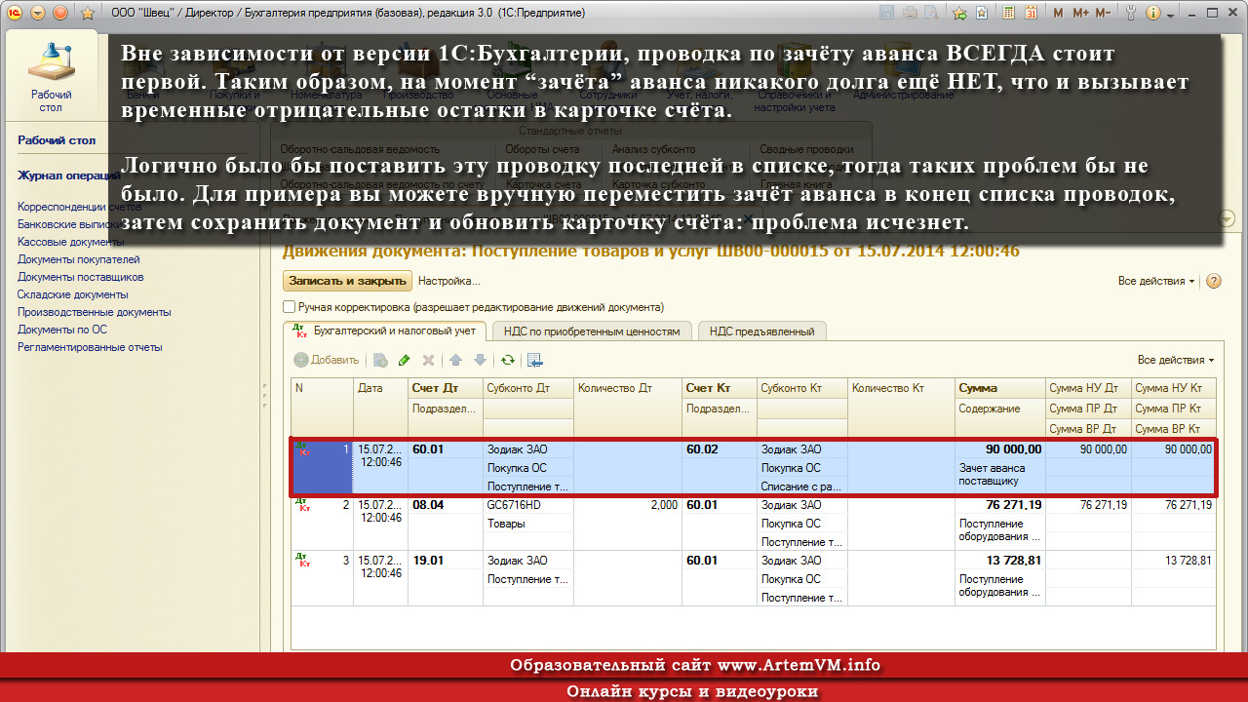This screenshot has height=702, width=1248.
Task: Open Регламентированные отчеты link
Action: [90, 347]
